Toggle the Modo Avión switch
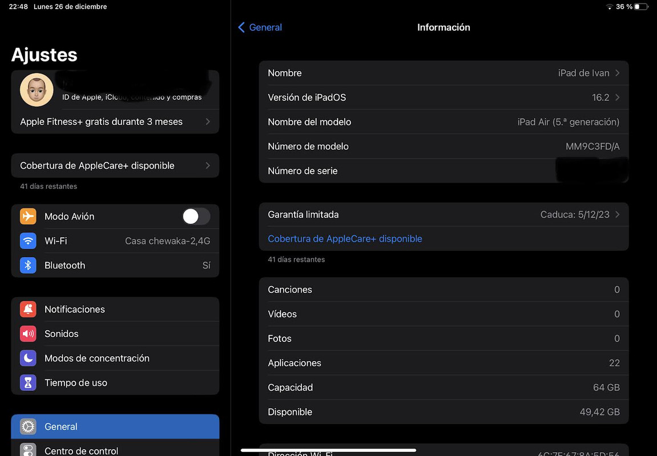The width and height of the screenshot is (657, 456). click(x=196, y=216)
